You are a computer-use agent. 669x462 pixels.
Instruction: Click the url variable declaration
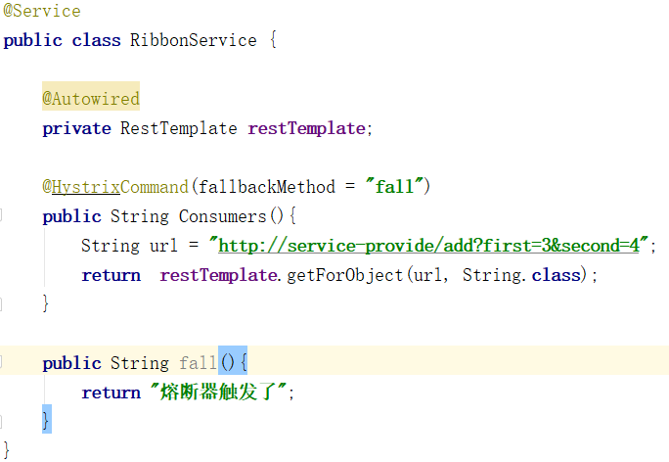click(x=163, y=246)
